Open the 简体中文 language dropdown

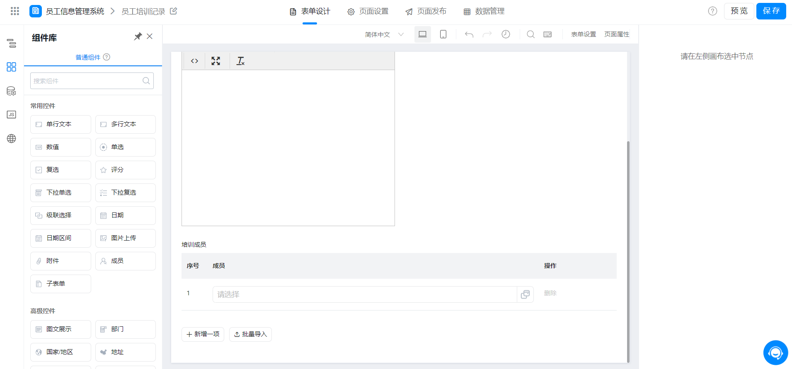pos(384,34)
